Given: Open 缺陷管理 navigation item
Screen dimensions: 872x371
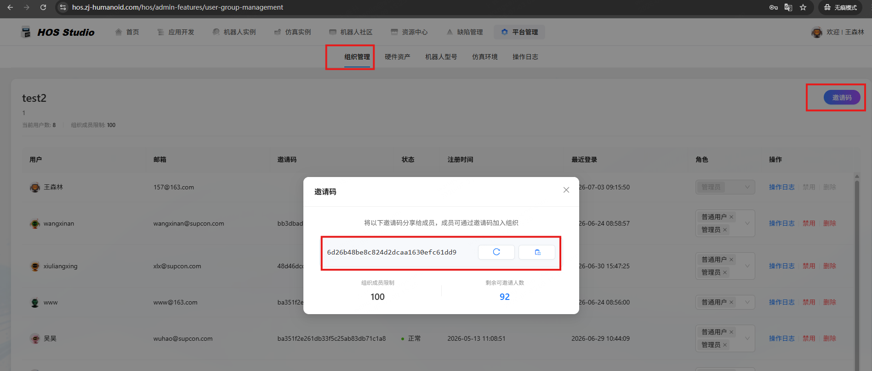Looking at the screenshot, I should pos(464,32).
